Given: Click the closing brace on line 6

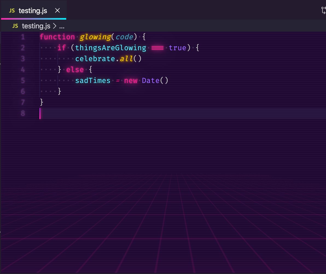Looking at the screenshot, I should [59, 91].
